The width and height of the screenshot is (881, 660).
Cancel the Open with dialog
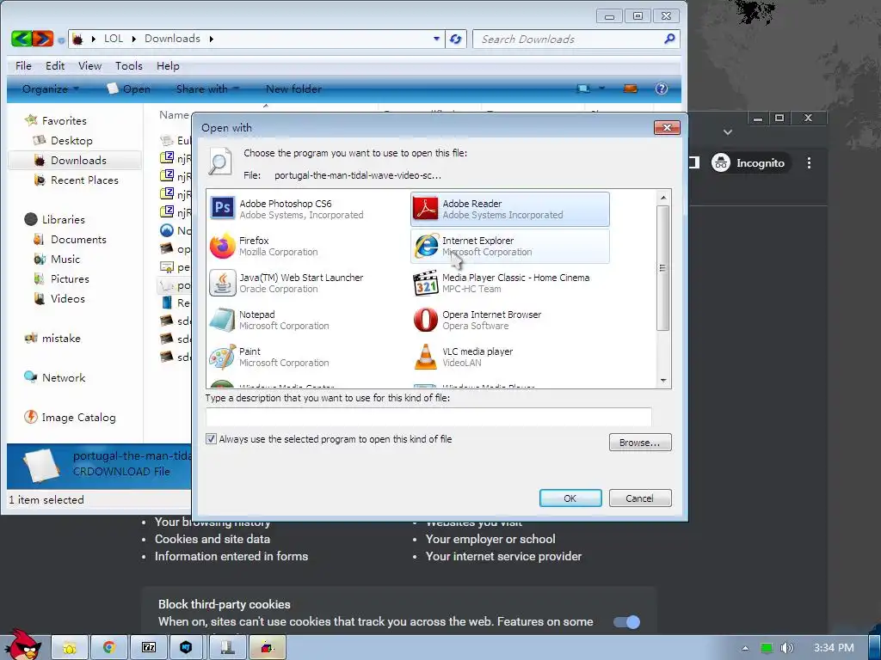(x=640, y=498)
